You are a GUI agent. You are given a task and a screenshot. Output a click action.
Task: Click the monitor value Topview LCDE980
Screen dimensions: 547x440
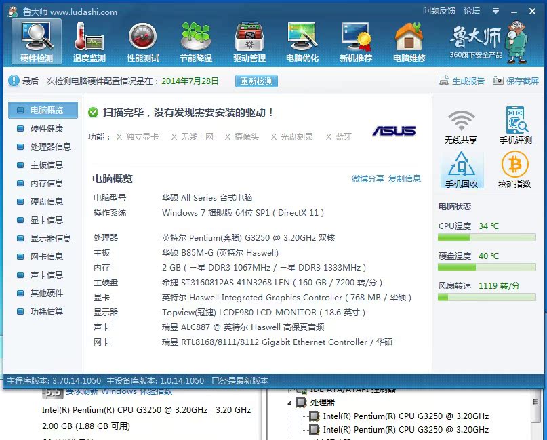point(264,313)
